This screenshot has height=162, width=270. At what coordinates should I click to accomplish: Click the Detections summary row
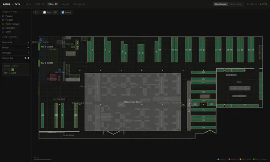pos(16,42)
